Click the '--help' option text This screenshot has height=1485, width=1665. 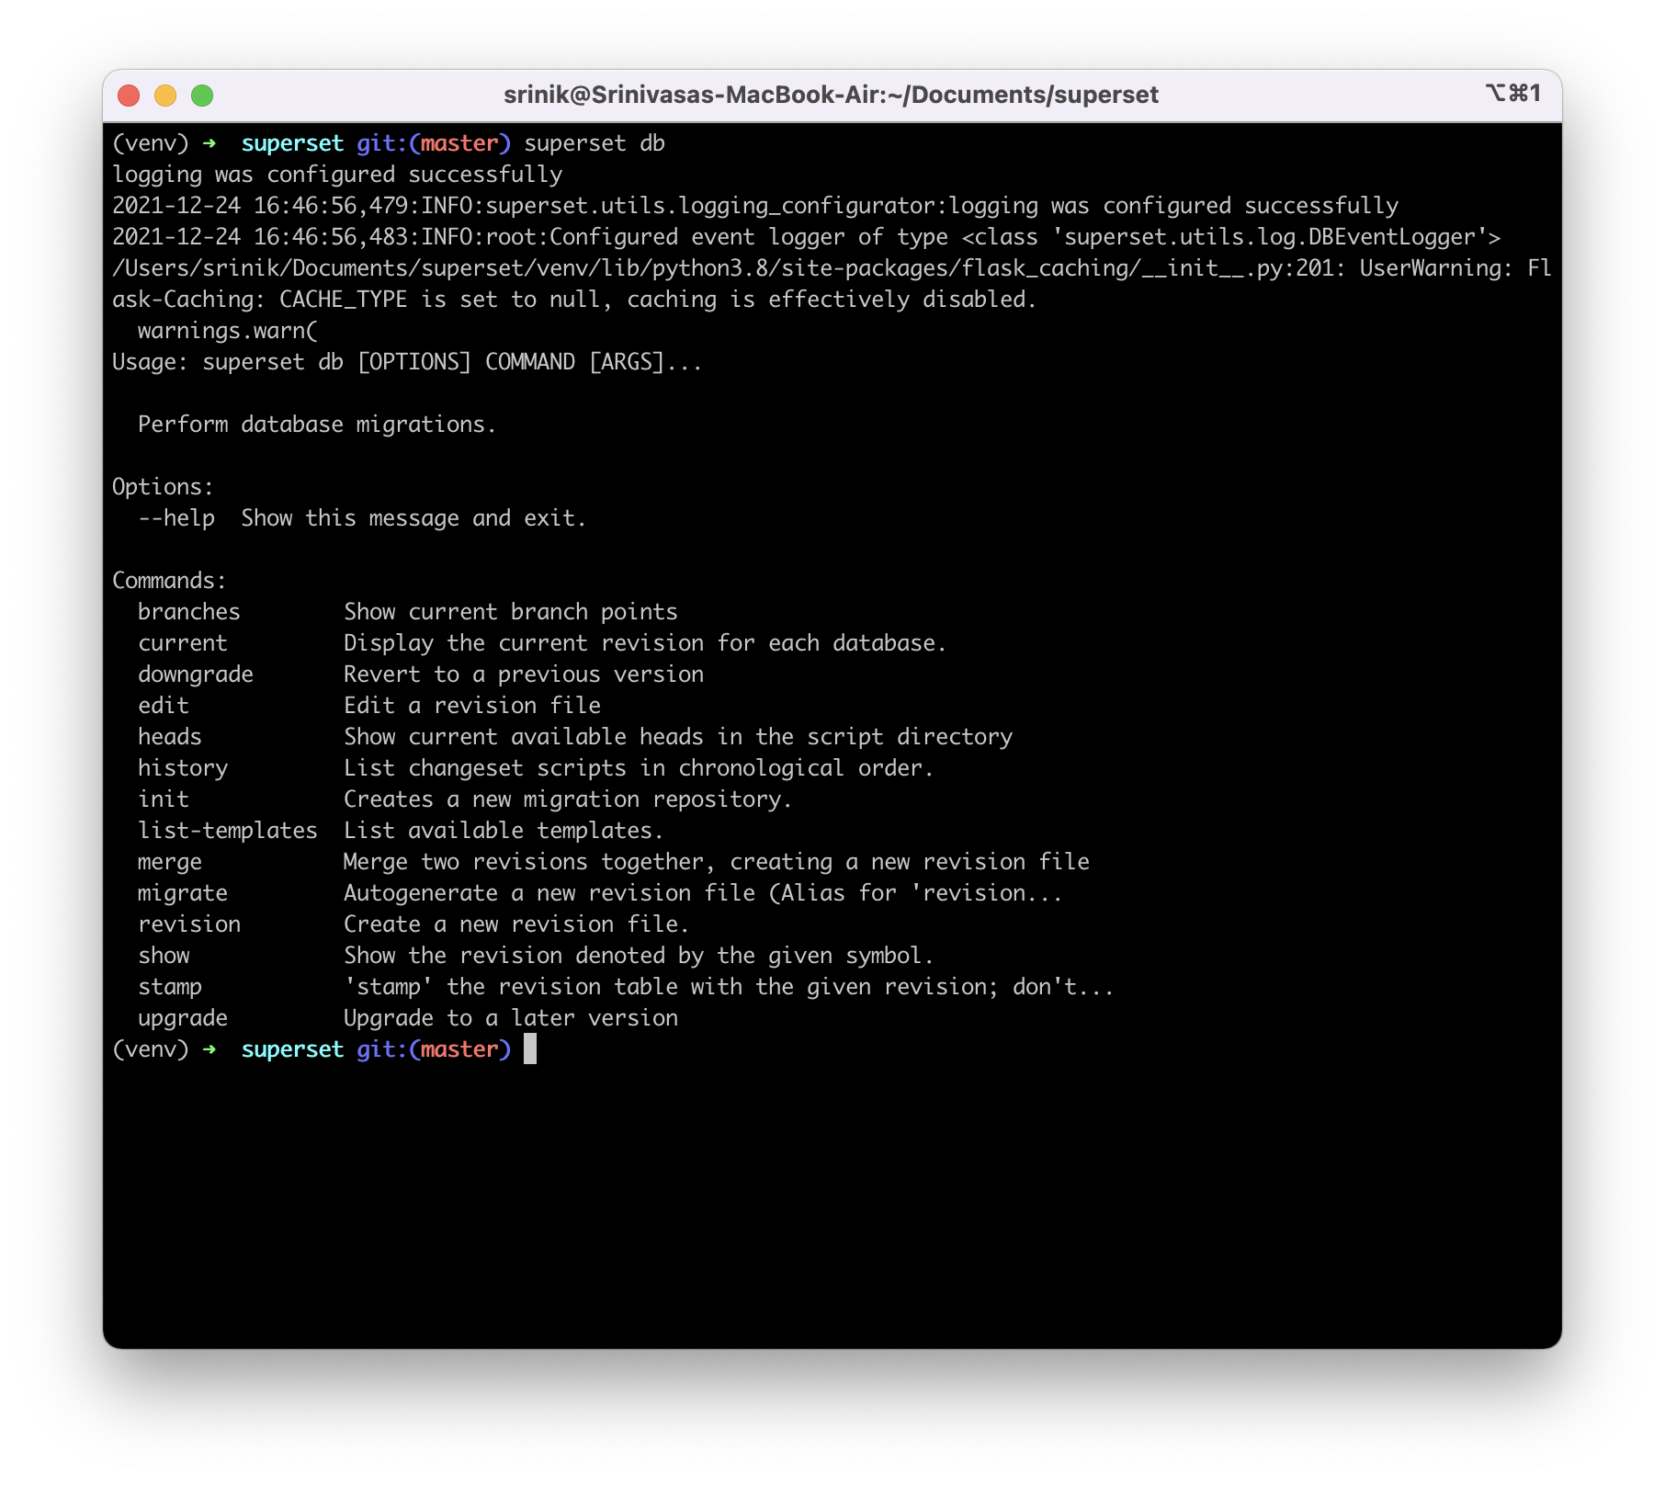[176, 518]
